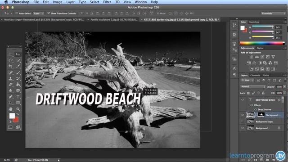
Task: Open Auto-Select Layer dropdown
Action: [x=39, y=13]
